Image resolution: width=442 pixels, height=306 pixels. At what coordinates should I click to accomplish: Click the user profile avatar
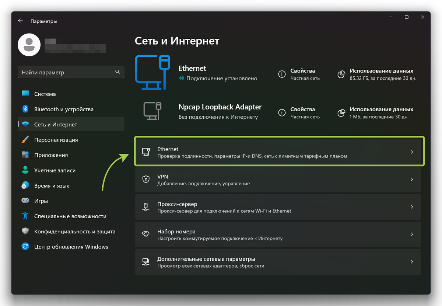point(29,45)
